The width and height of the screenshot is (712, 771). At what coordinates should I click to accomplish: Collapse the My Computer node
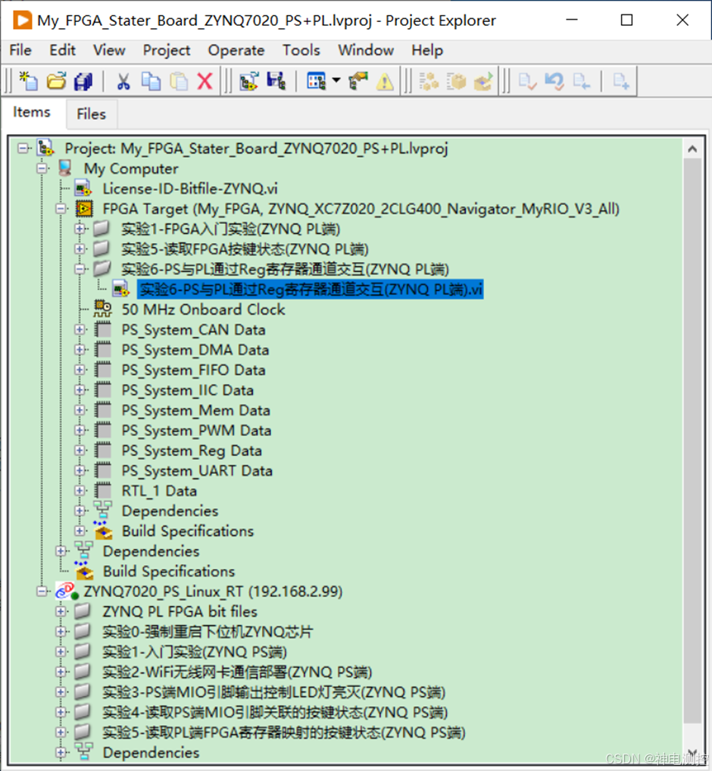point(42,168)
